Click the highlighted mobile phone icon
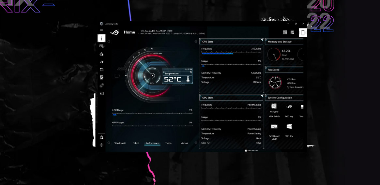Viewport: 380px width, 185px height. pyautogui.click(x=303, y=33)
